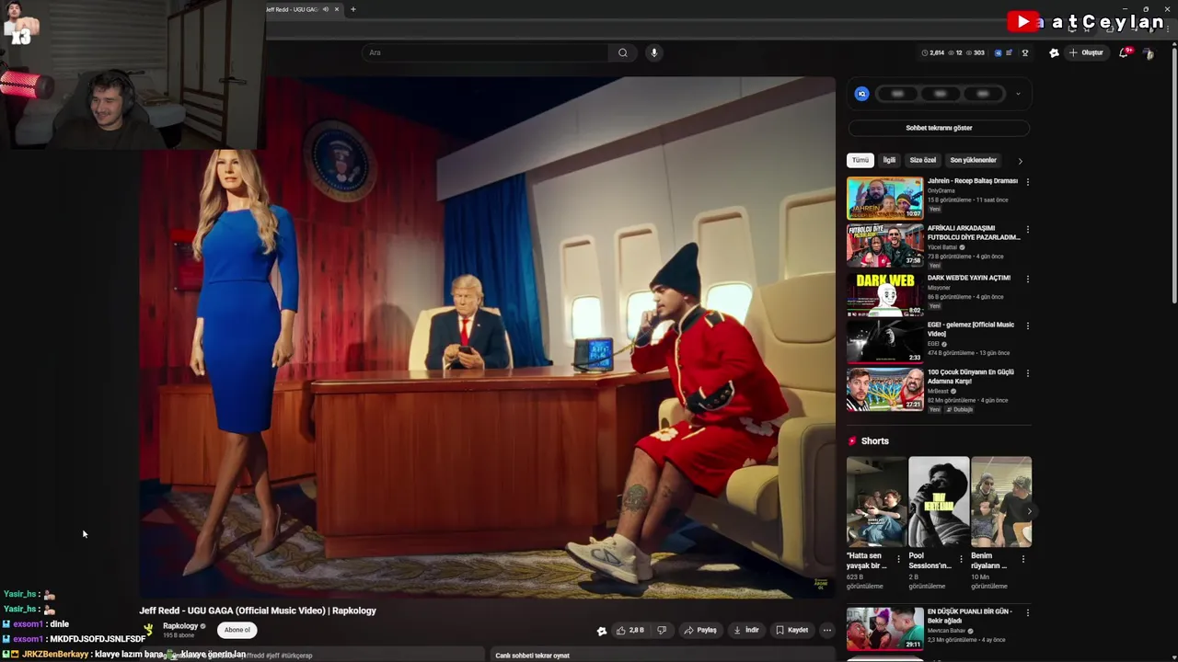Click the mute speaker icon on browser tab

pyautogui.click(x=325, y=9)
